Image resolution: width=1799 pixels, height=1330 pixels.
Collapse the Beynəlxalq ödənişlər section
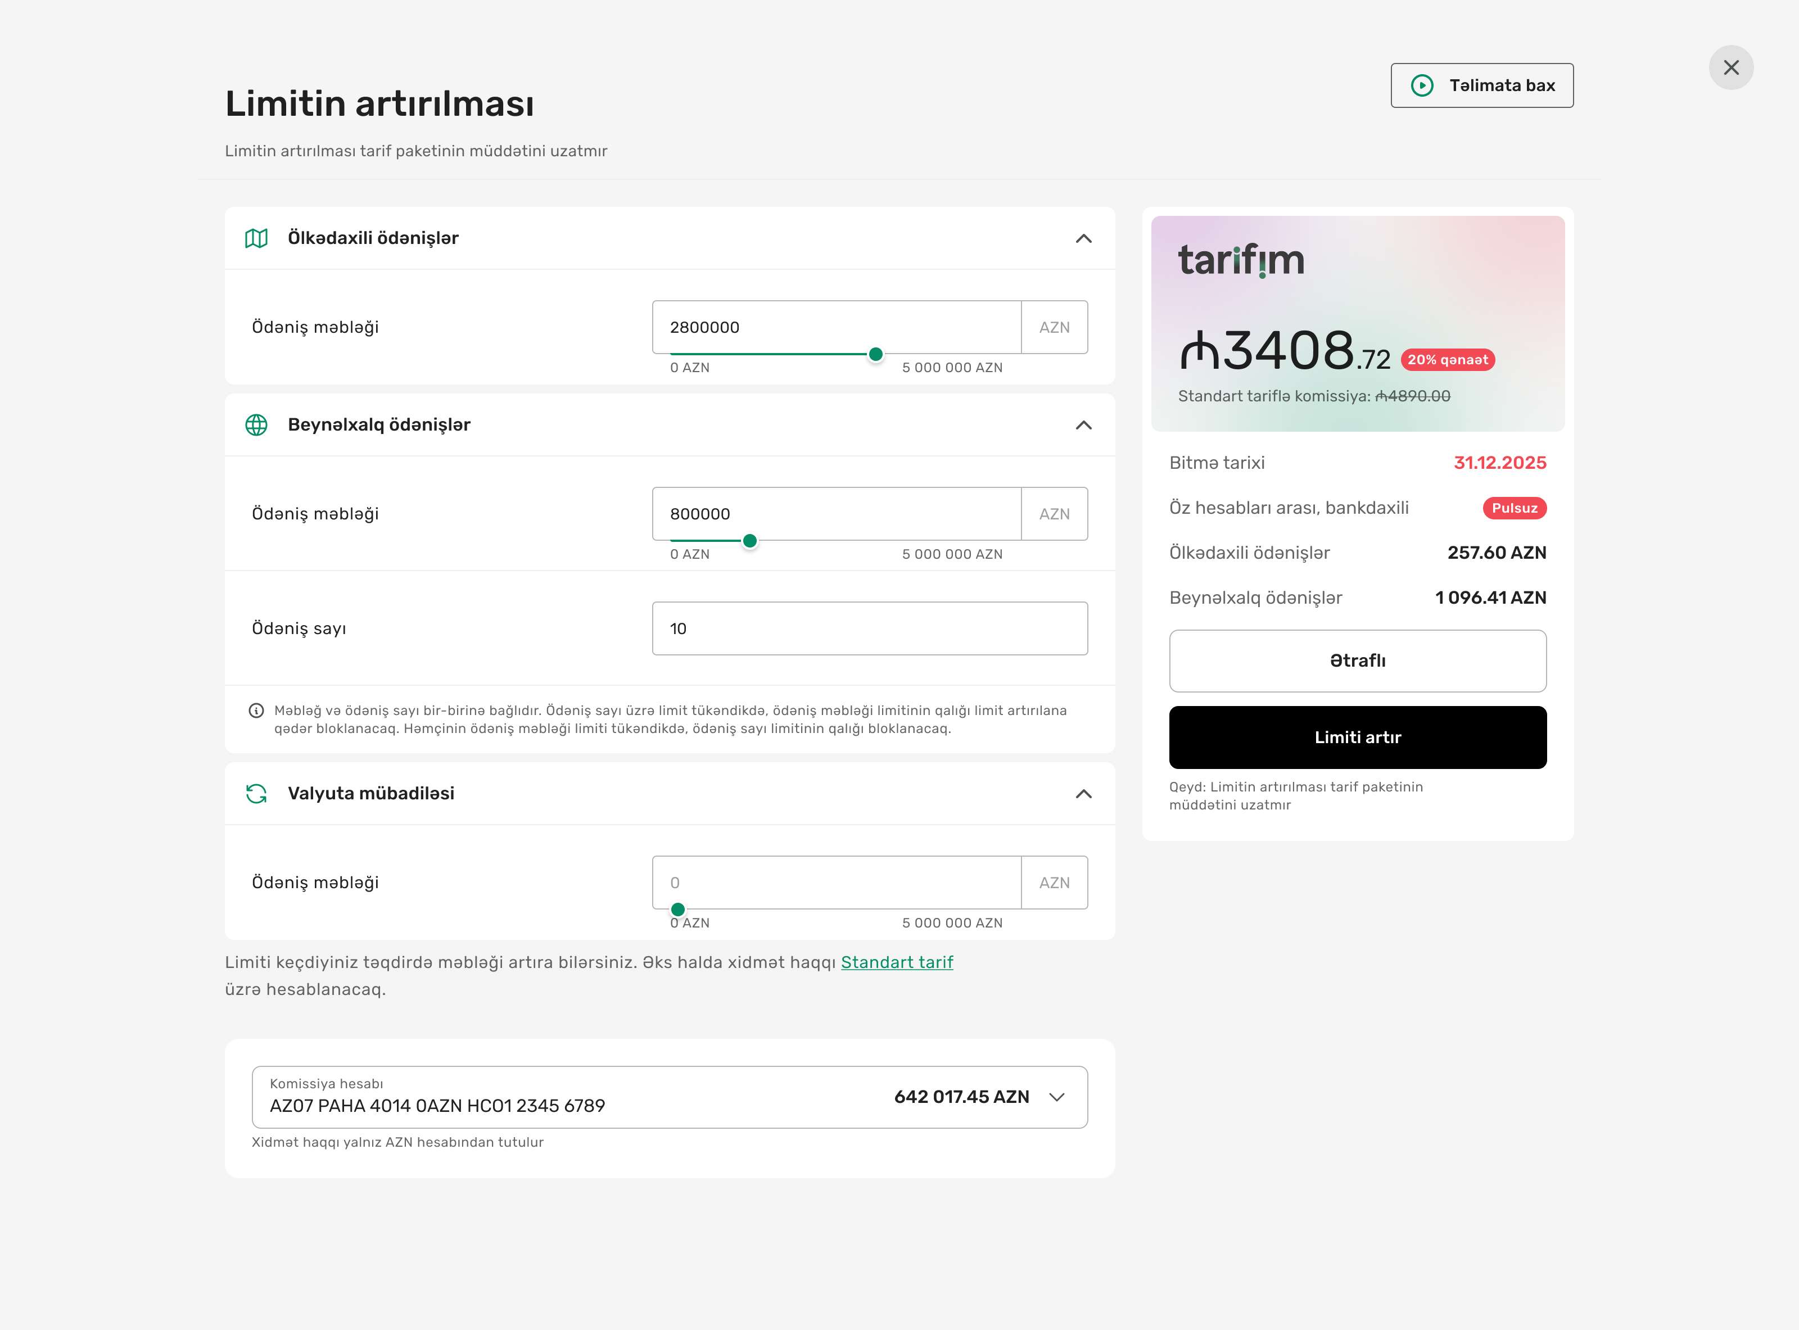tap(1083, 425)
